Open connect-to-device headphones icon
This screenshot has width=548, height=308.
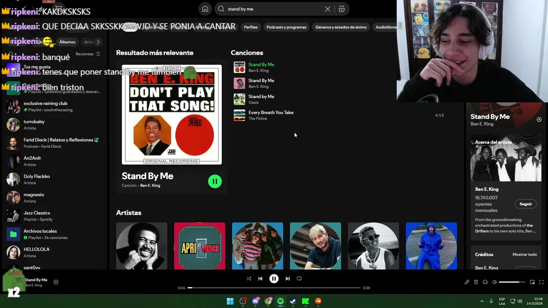(485, 282)
